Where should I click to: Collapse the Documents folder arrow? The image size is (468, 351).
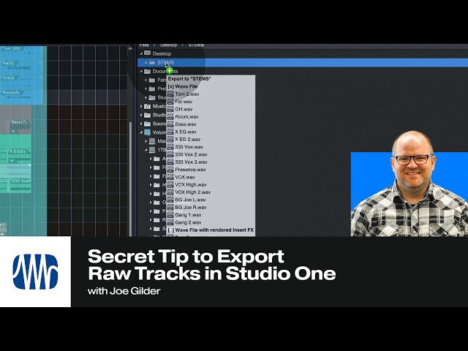pyautogui.click(x=141, y=72)
